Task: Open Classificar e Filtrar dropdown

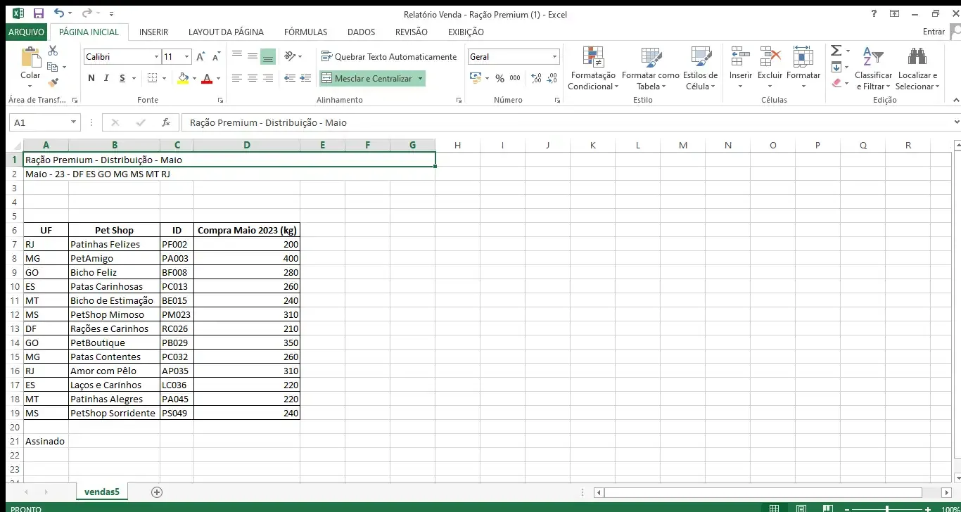Action: pos(873,69)
